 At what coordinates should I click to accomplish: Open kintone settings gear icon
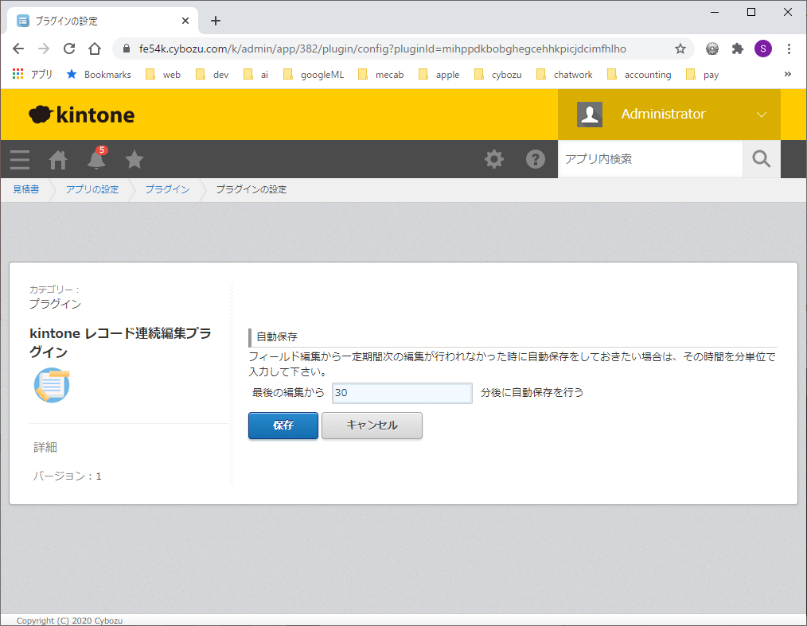click(x=494, y=159)
